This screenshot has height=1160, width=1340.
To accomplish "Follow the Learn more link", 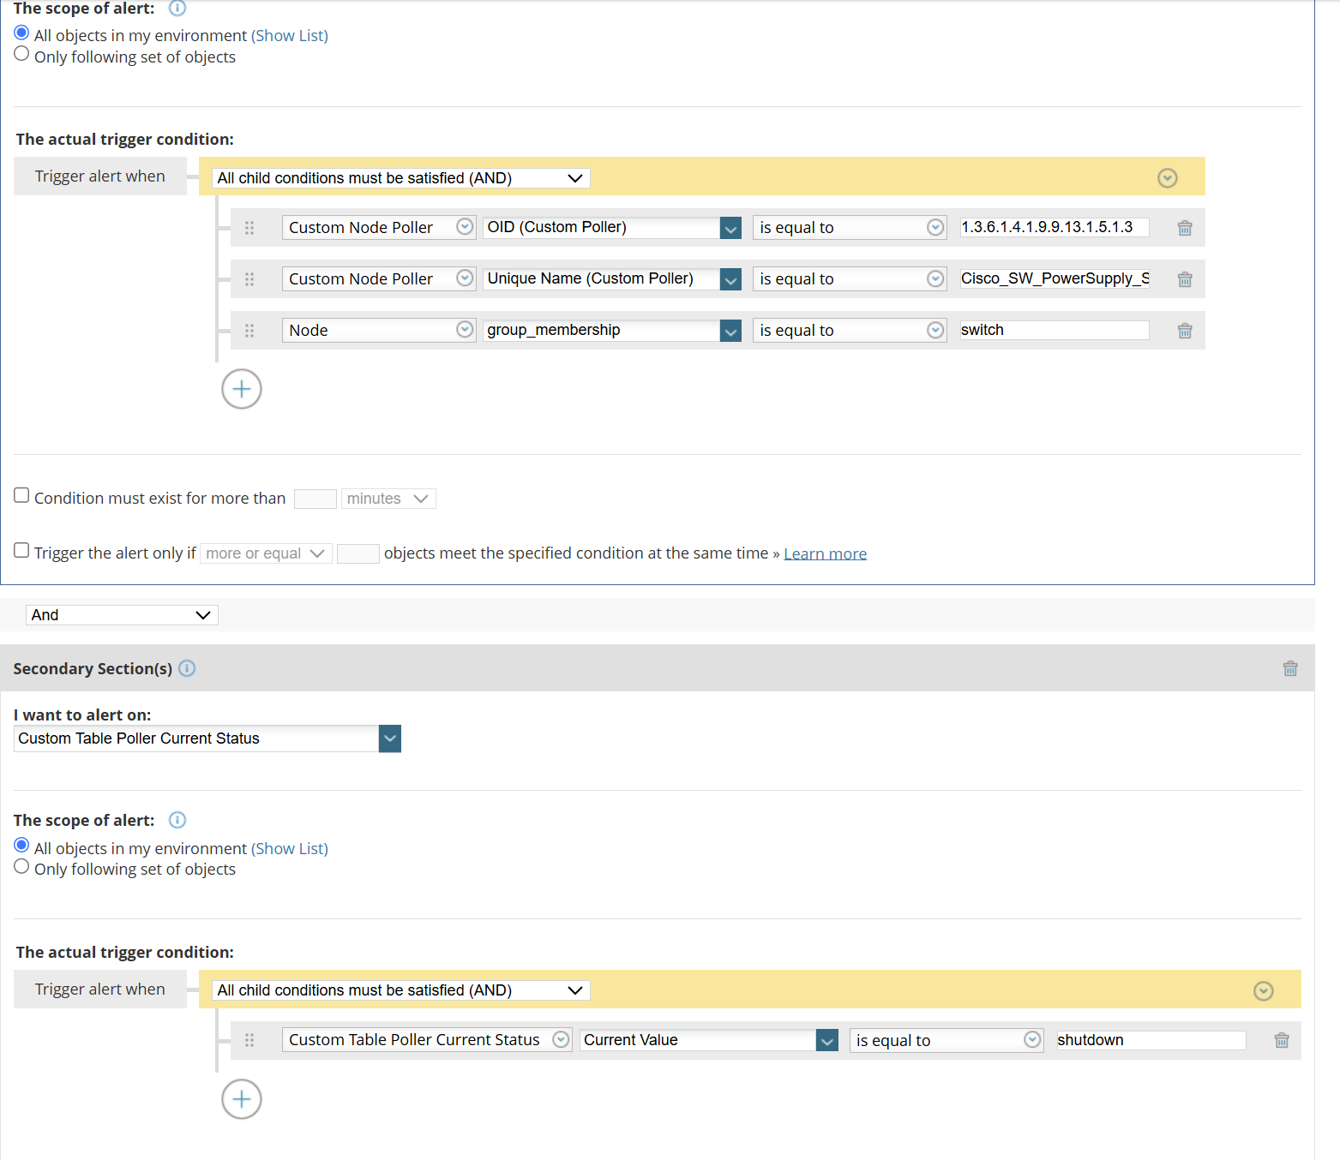I will point(825,553).
